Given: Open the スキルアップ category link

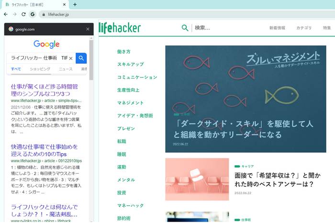Looking at the screenshot, I should coord(131,64).
